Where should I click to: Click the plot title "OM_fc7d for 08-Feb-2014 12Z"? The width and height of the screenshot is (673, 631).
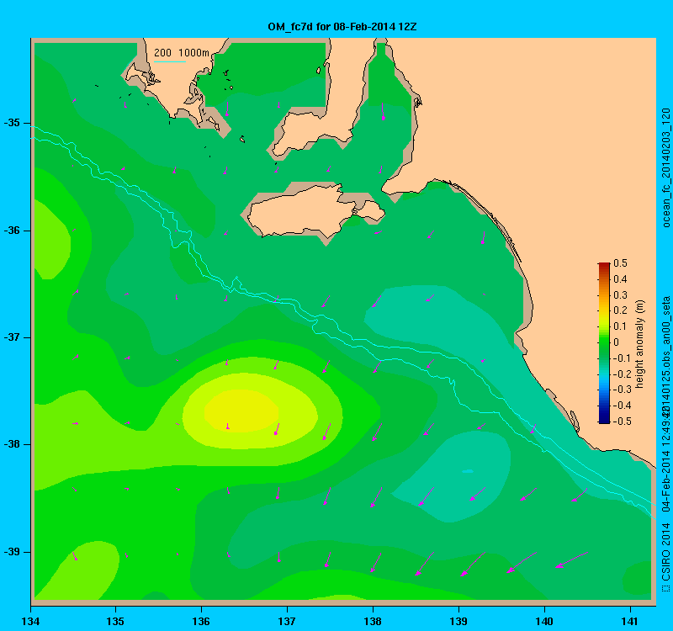pos(342,27)
